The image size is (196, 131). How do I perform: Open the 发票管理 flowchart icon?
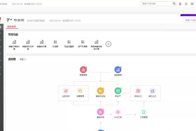(80, 91)
